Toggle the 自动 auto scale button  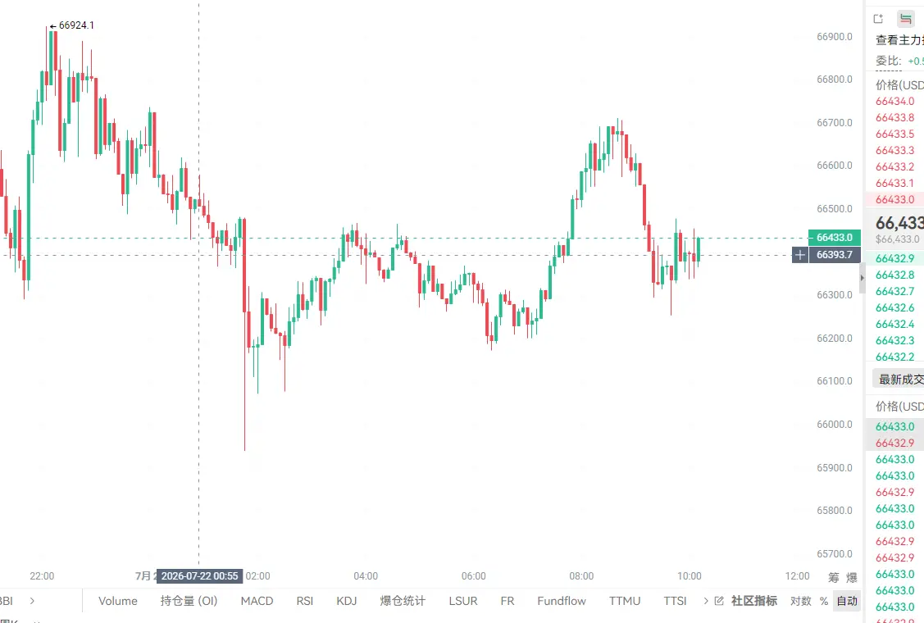tap(847, 601)
